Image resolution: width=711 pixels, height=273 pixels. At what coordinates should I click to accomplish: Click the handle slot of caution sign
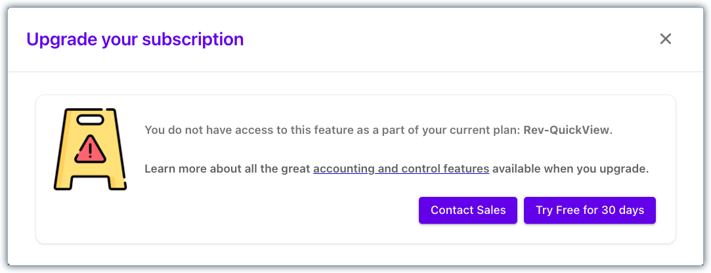point(90,120)
